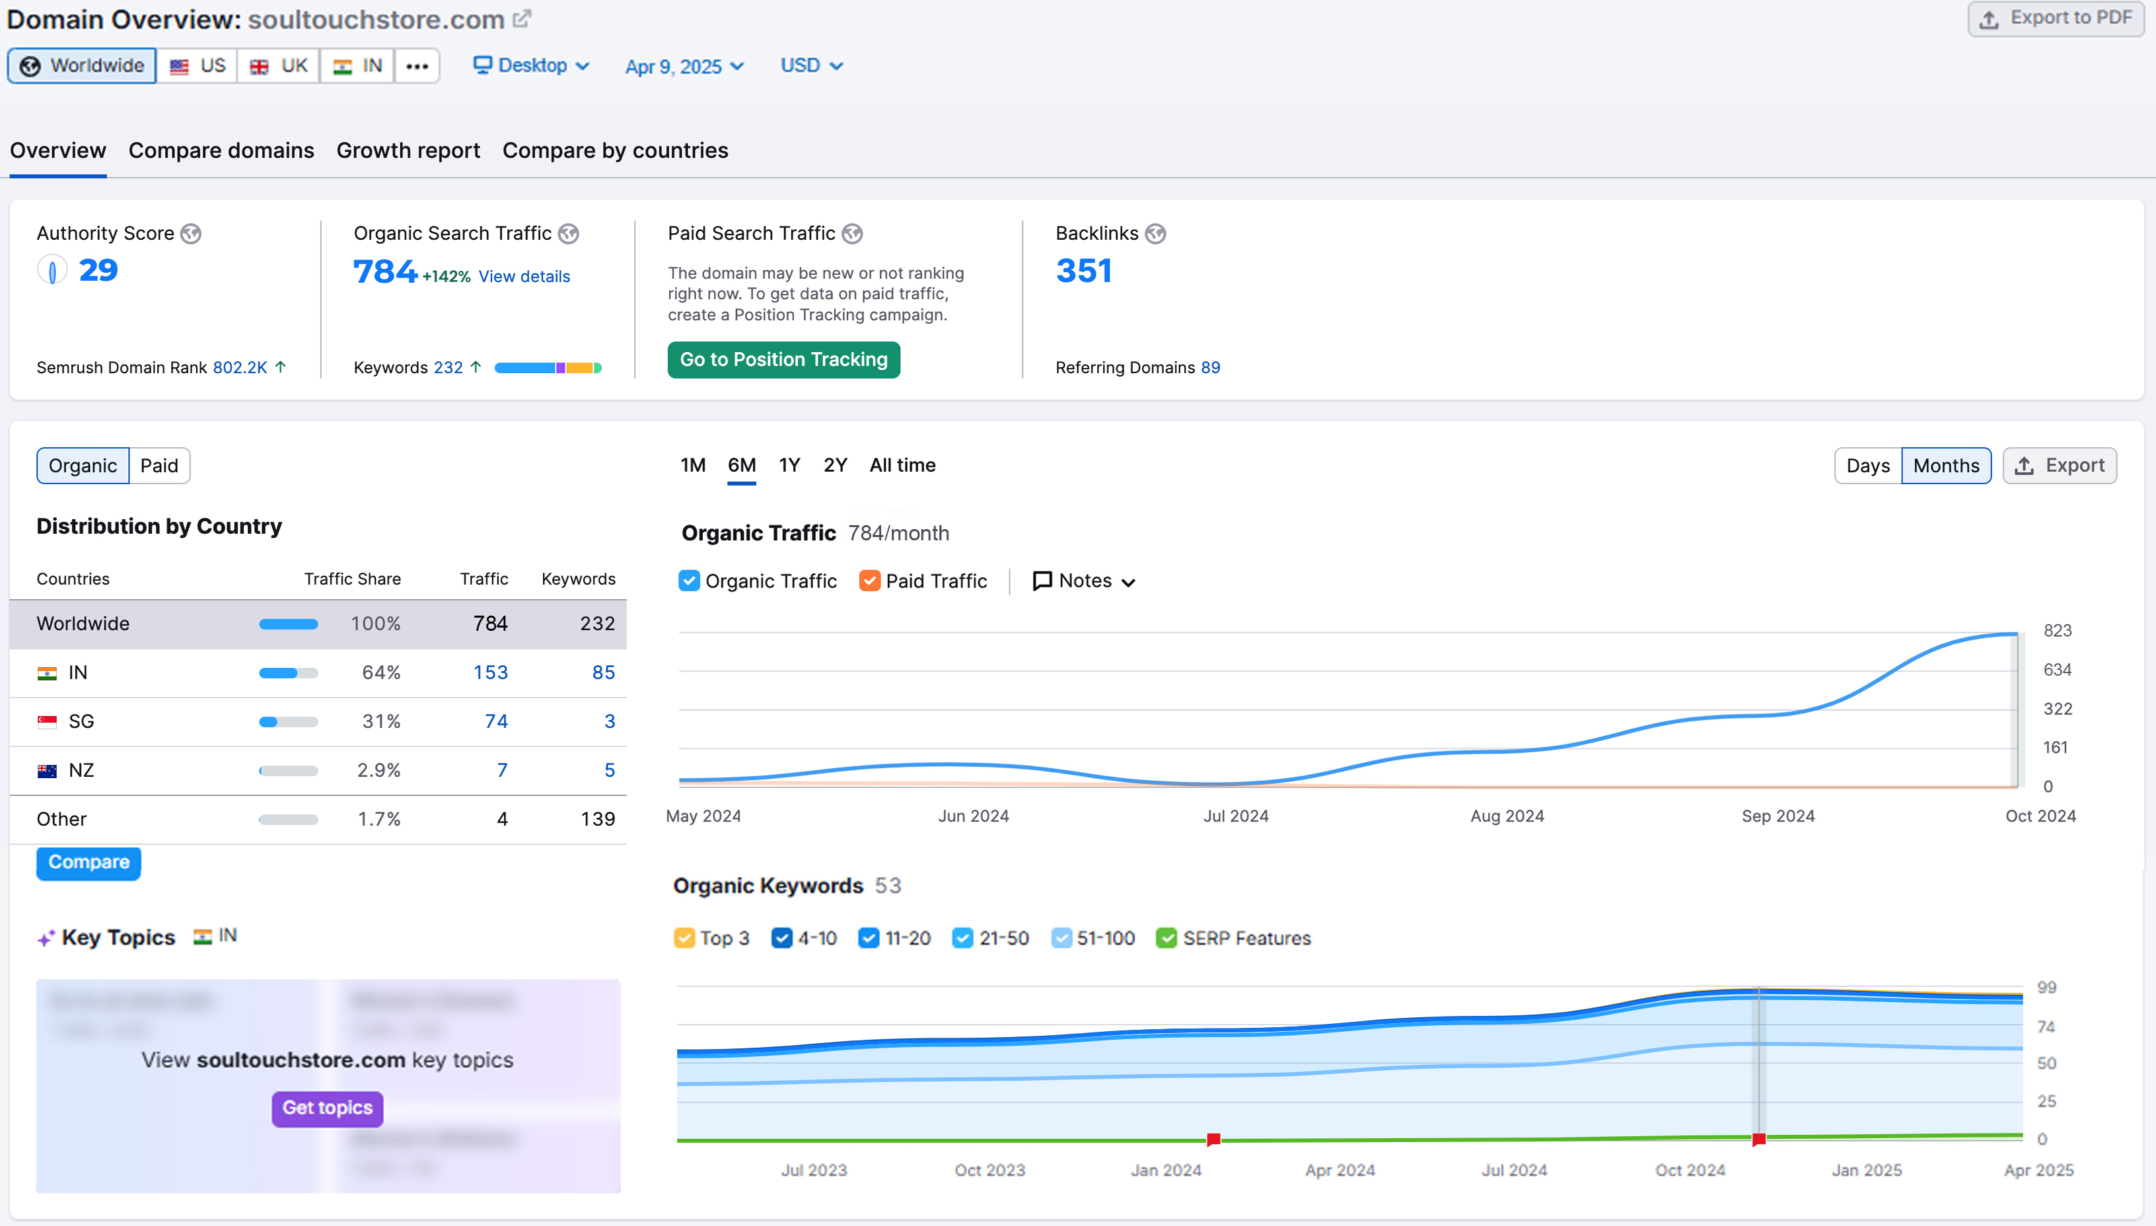
Task: Click the India flag in the IN row
Action: 47,673
